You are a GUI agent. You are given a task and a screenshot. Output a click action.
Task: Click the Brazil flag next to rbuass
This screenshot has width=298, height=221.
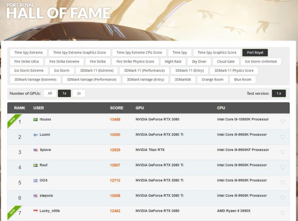(x=35, y=120)
